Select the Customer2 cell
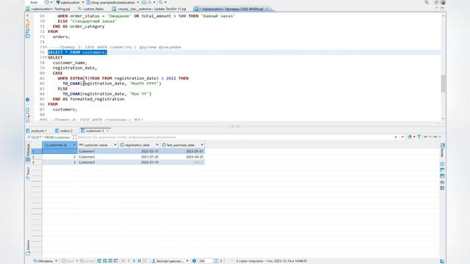The image size is (470, 264). pyautogui.click(x=98, y=157)
